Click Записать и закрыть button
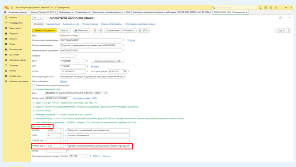This screenshot has height=167, width=296. click(44, 30)
